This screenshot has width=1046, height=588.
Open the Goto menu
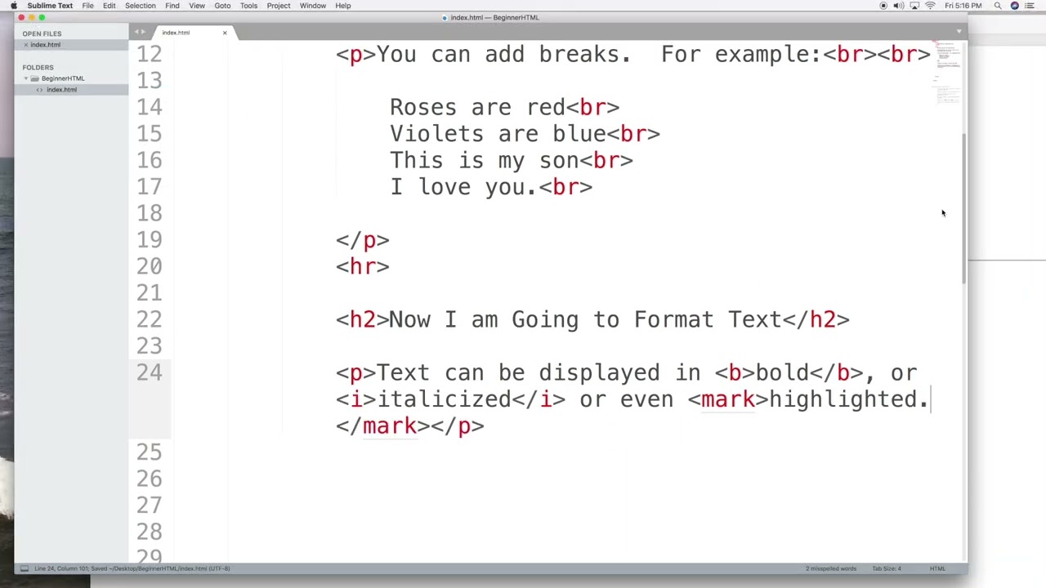[x=222, y=6]
